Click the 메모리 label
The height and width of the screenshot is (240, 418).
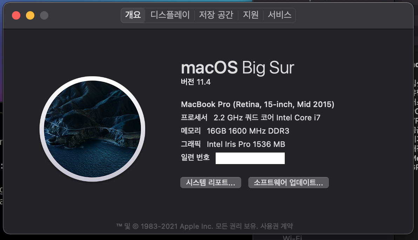191,130
